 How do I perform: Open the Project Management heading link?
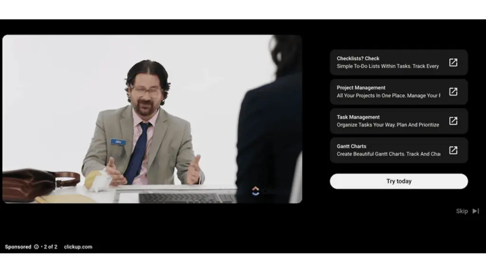tap(361, 88)
